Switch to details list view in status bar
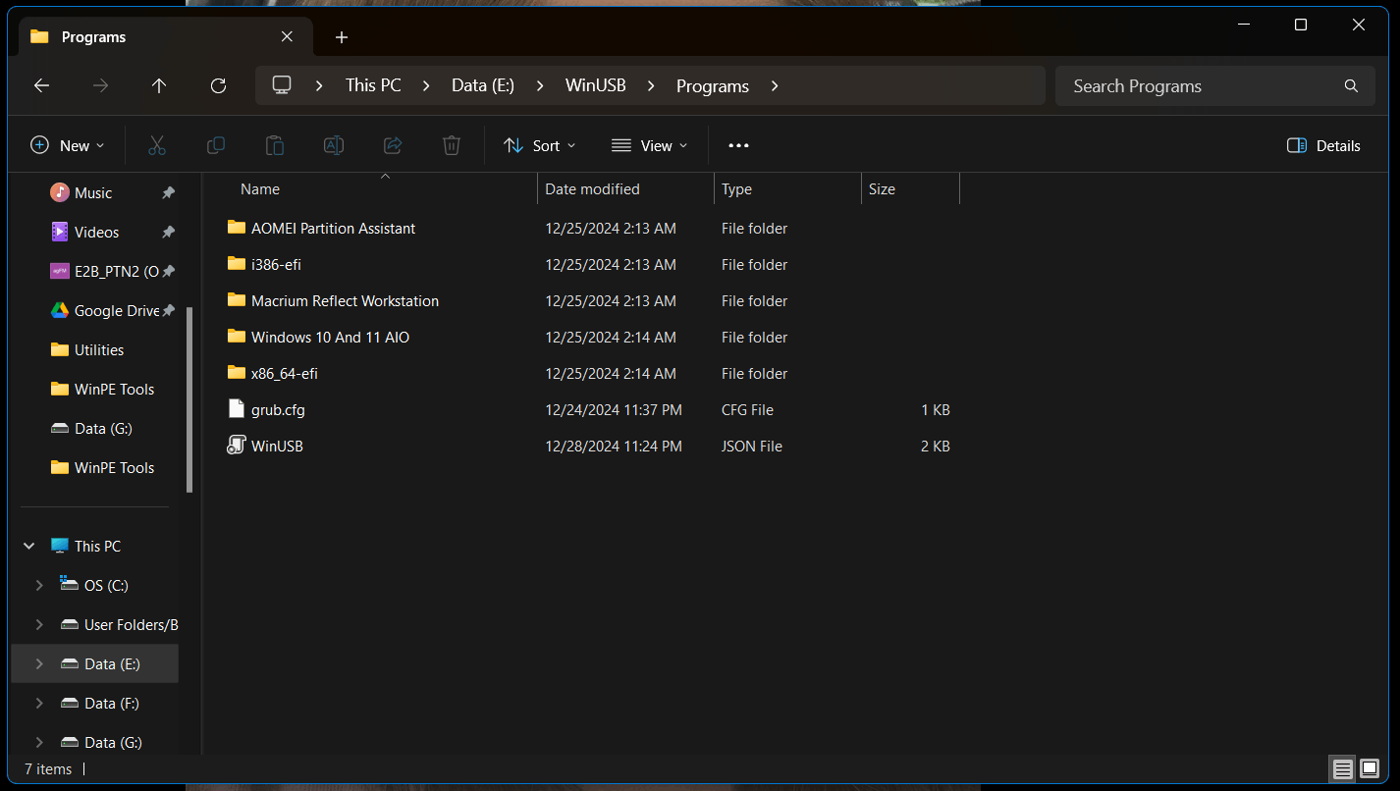1400x791 pixels. click(1343, 768)
